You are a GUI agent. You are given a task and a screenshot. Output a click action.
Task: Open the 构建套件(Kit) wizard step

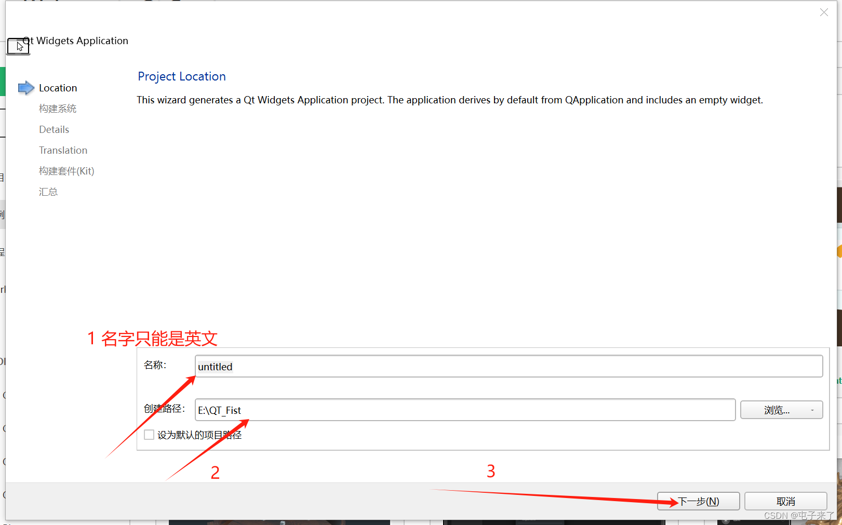pos(66,170)
